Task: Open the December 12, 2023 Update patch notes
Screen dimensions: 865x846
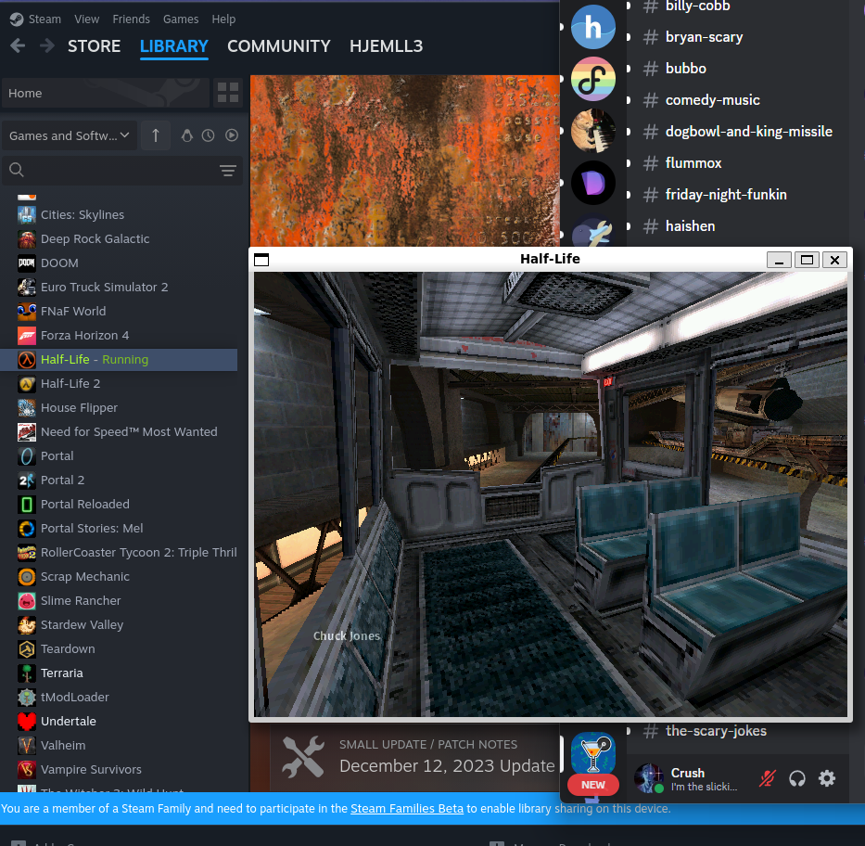Action: (447, 766)
